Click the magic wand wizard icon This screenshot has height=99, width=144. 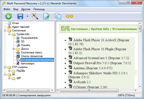click(x=35, y=16)
